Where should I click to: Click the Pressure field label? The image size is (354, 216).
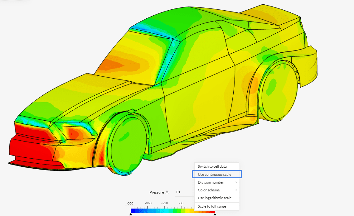click(x=156, y=192)
